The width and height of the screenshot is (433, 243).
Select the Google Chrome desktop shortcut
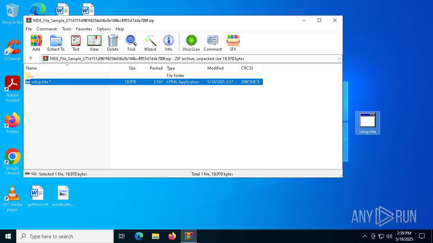click(x=13, y=162)
